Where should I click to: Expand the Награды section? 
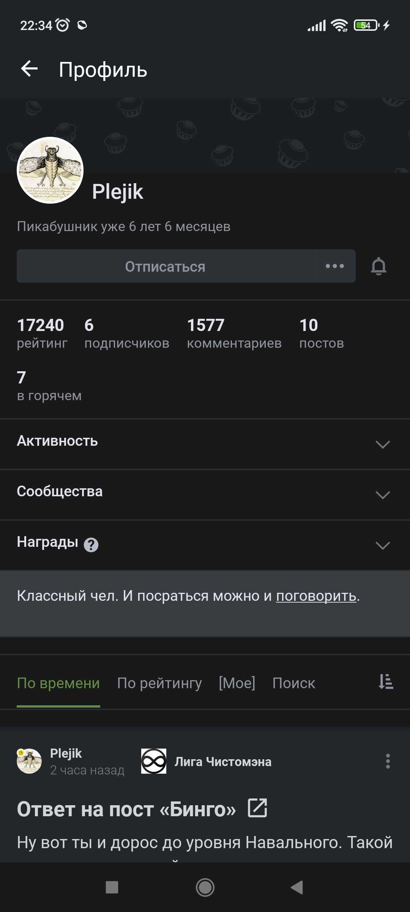(x=382, y=545)
